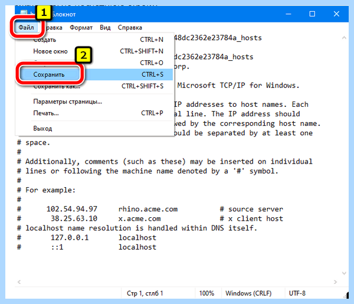Click the IP address 38.25.63.10

pyautogui.click(x=74, y=218)
